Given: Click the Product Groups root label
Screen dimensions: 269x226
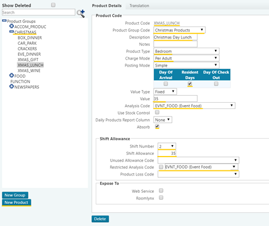Looking at the screenshot, I should point(21,21).
